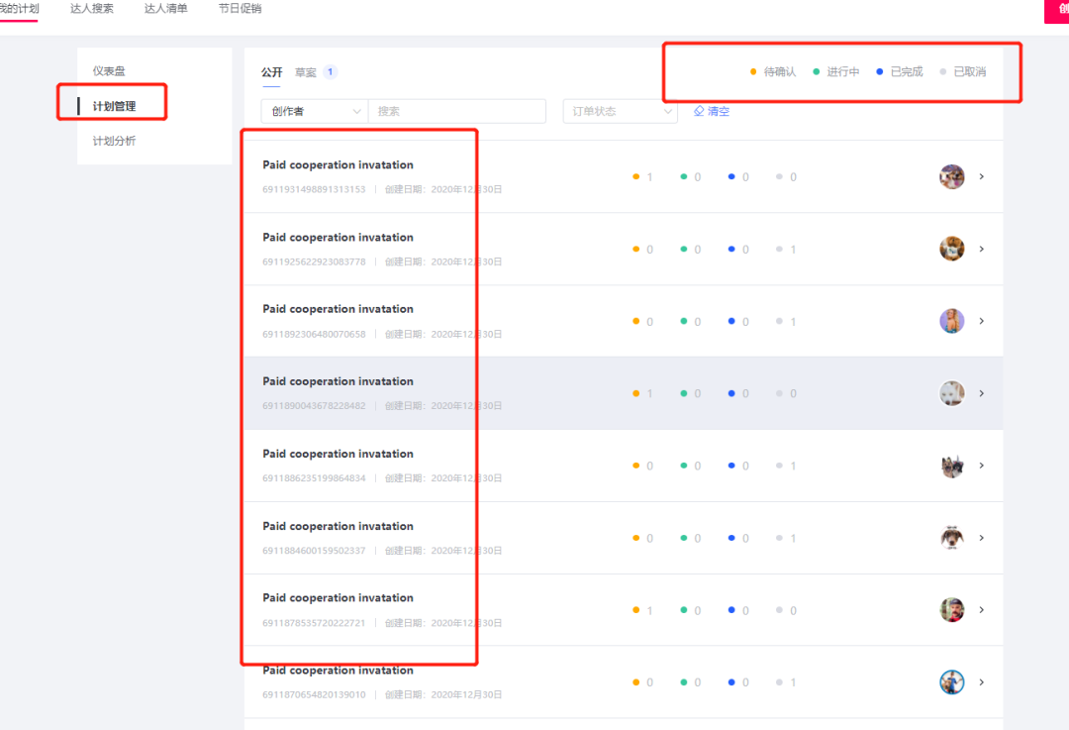Click the arrow icon for plan ending 139010
Image resolution: width=1069 pixels, height=730 pixels.
pyautogui.click(x=982, y=682)
